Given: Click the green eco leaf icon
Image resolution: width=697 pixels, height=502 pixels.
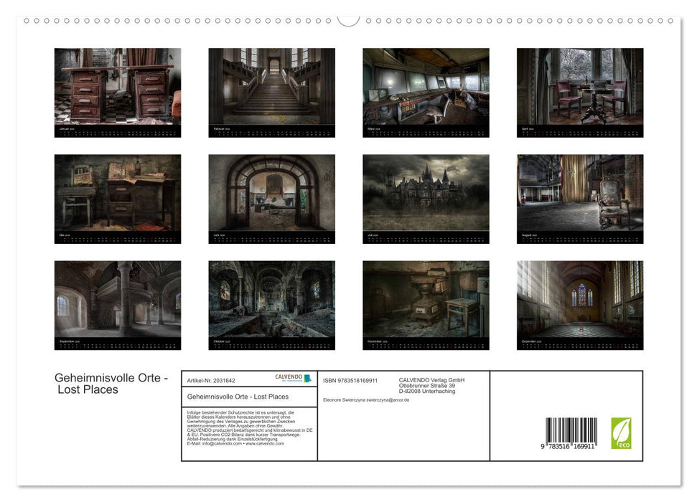Looking at the screenshot, I should tap(621, 433).
